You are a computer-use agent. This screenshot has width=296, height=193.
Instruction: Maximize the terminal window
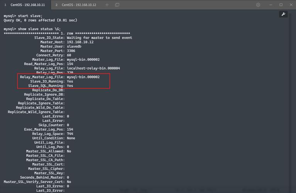click(x=281, y=5)
